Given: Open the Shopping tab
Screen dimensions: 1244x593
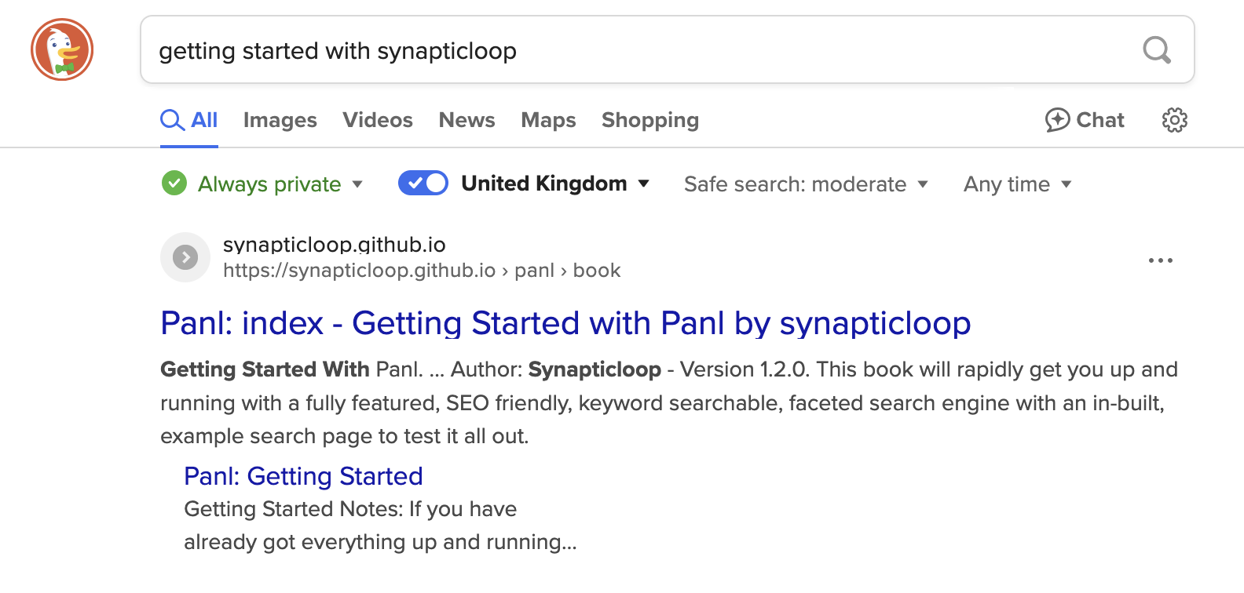Looking at the screenshot, I should pos(649,120).
